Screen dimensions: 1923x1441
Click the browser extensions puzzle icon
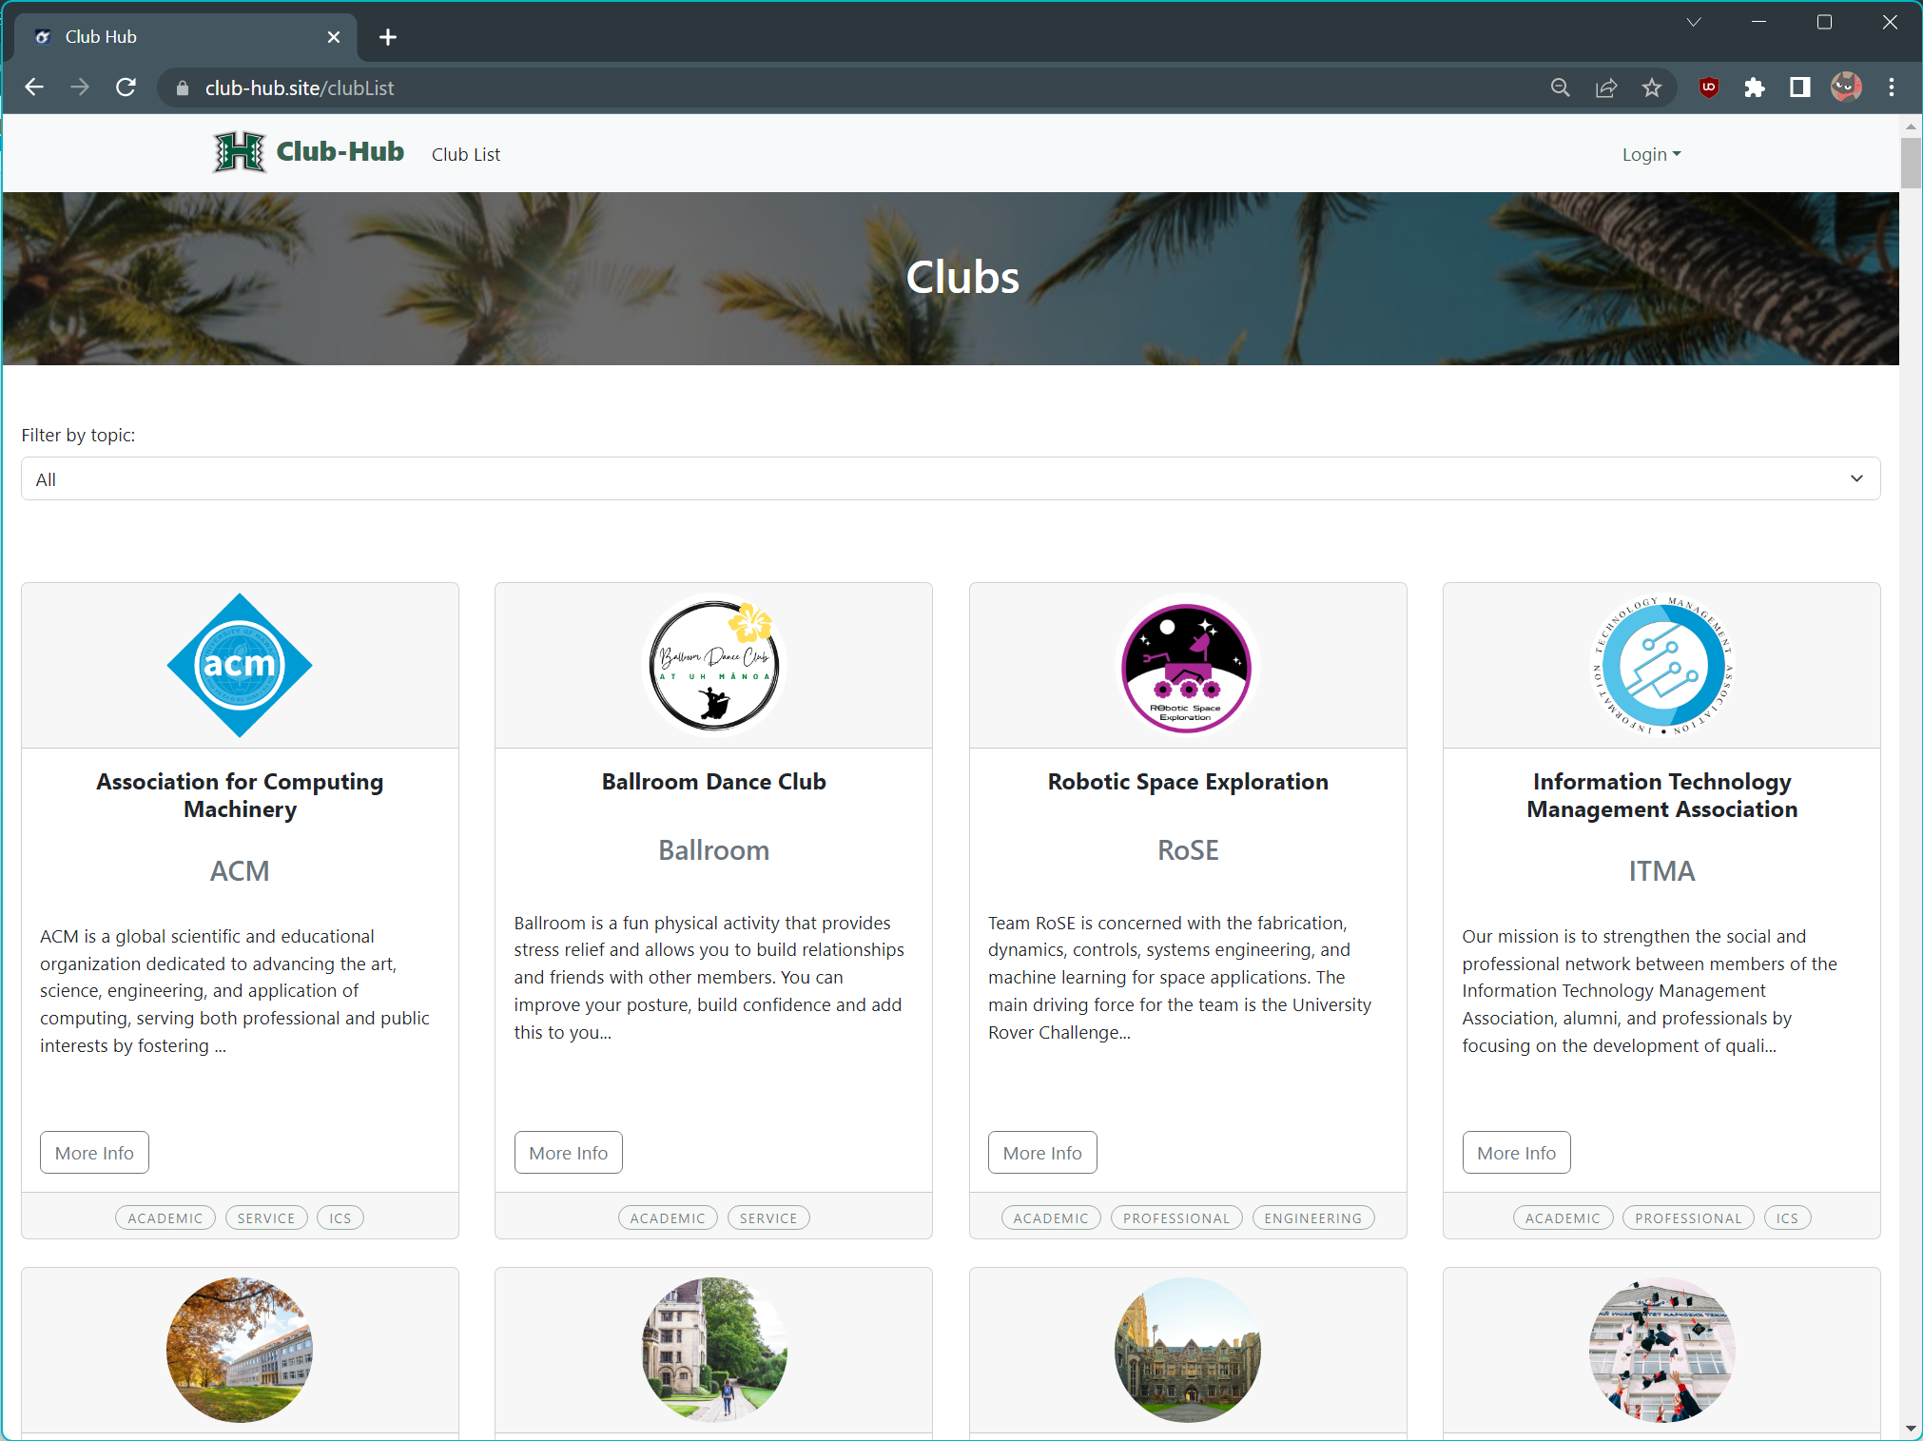pyautogui.click(x=1752, y=88)
